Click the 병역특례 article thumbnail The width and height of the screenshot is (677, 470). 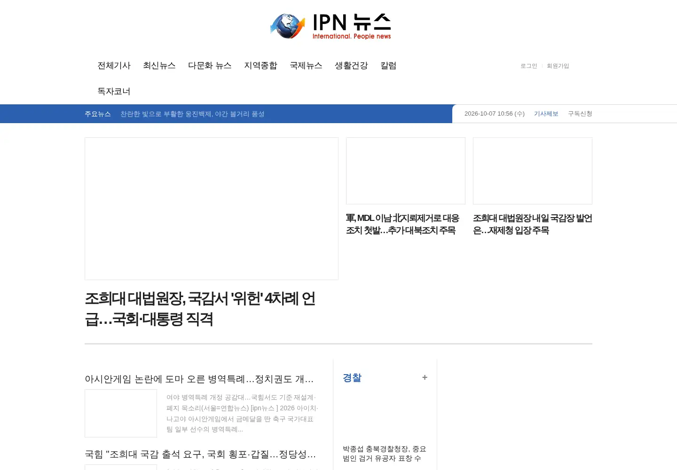[121, 413]
